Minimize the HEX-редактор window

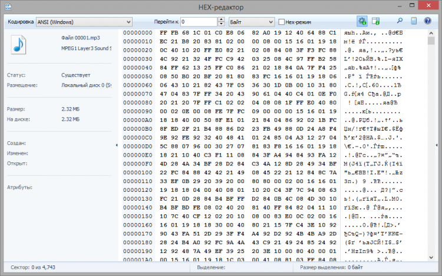400,6
